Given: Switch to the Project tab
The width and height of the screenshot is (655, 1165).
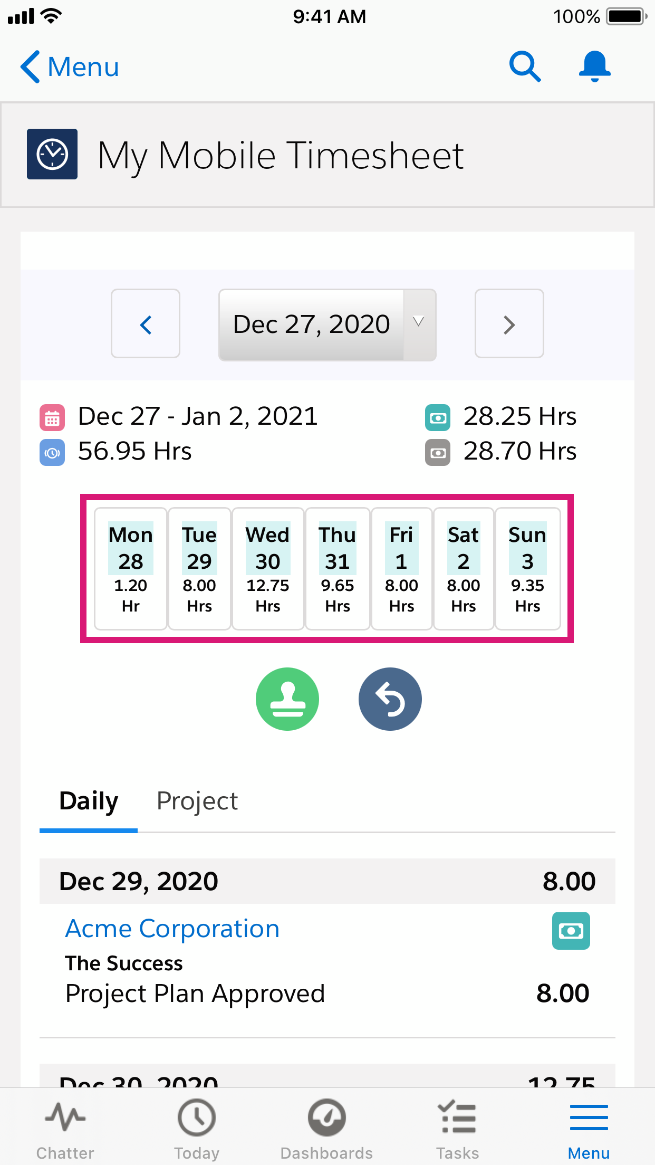Looking at the screenshot, I should coord(197,801).
